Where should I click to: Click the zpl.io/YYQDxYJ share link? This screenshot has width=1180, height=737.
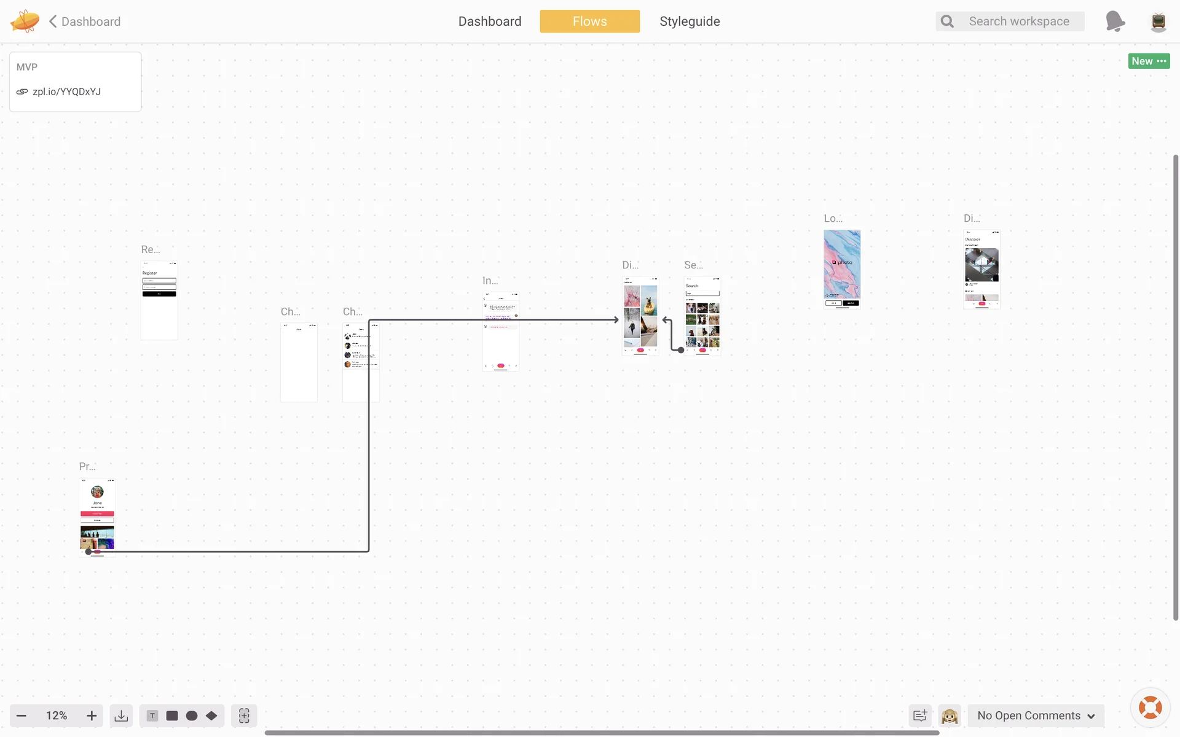pos(66,92)
